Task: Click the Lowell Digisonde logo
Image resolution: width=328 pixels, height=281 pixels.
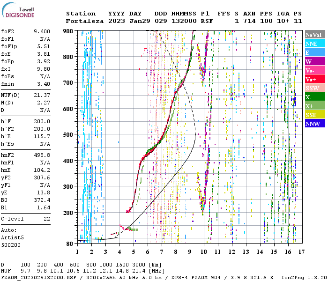Action: coord(18,10)
